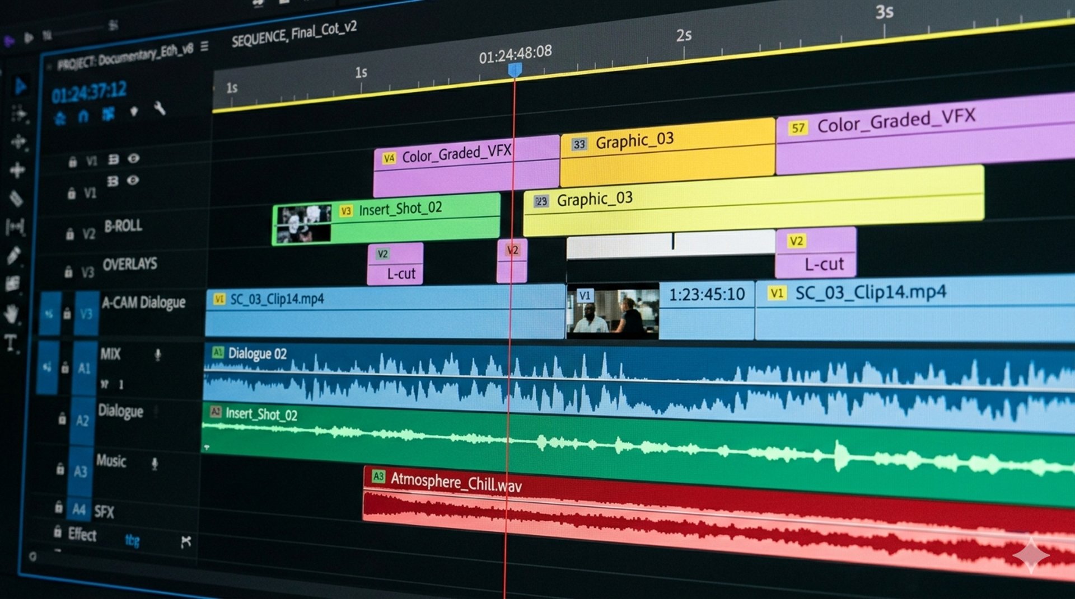Click the microphone icon on MIX track
The width and height of the screenshot is (1075, 599).
click(158, 355)
